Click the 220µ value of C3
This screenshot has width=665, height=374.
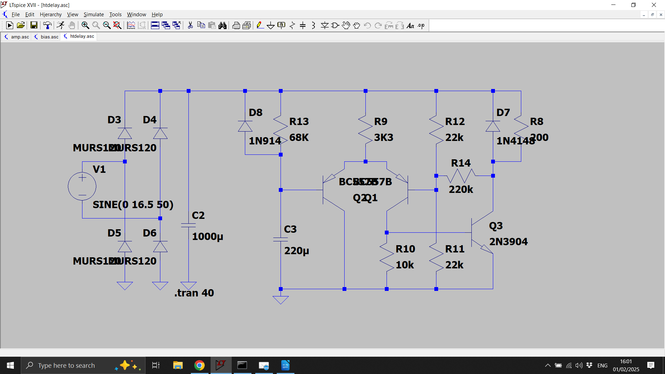296,251
